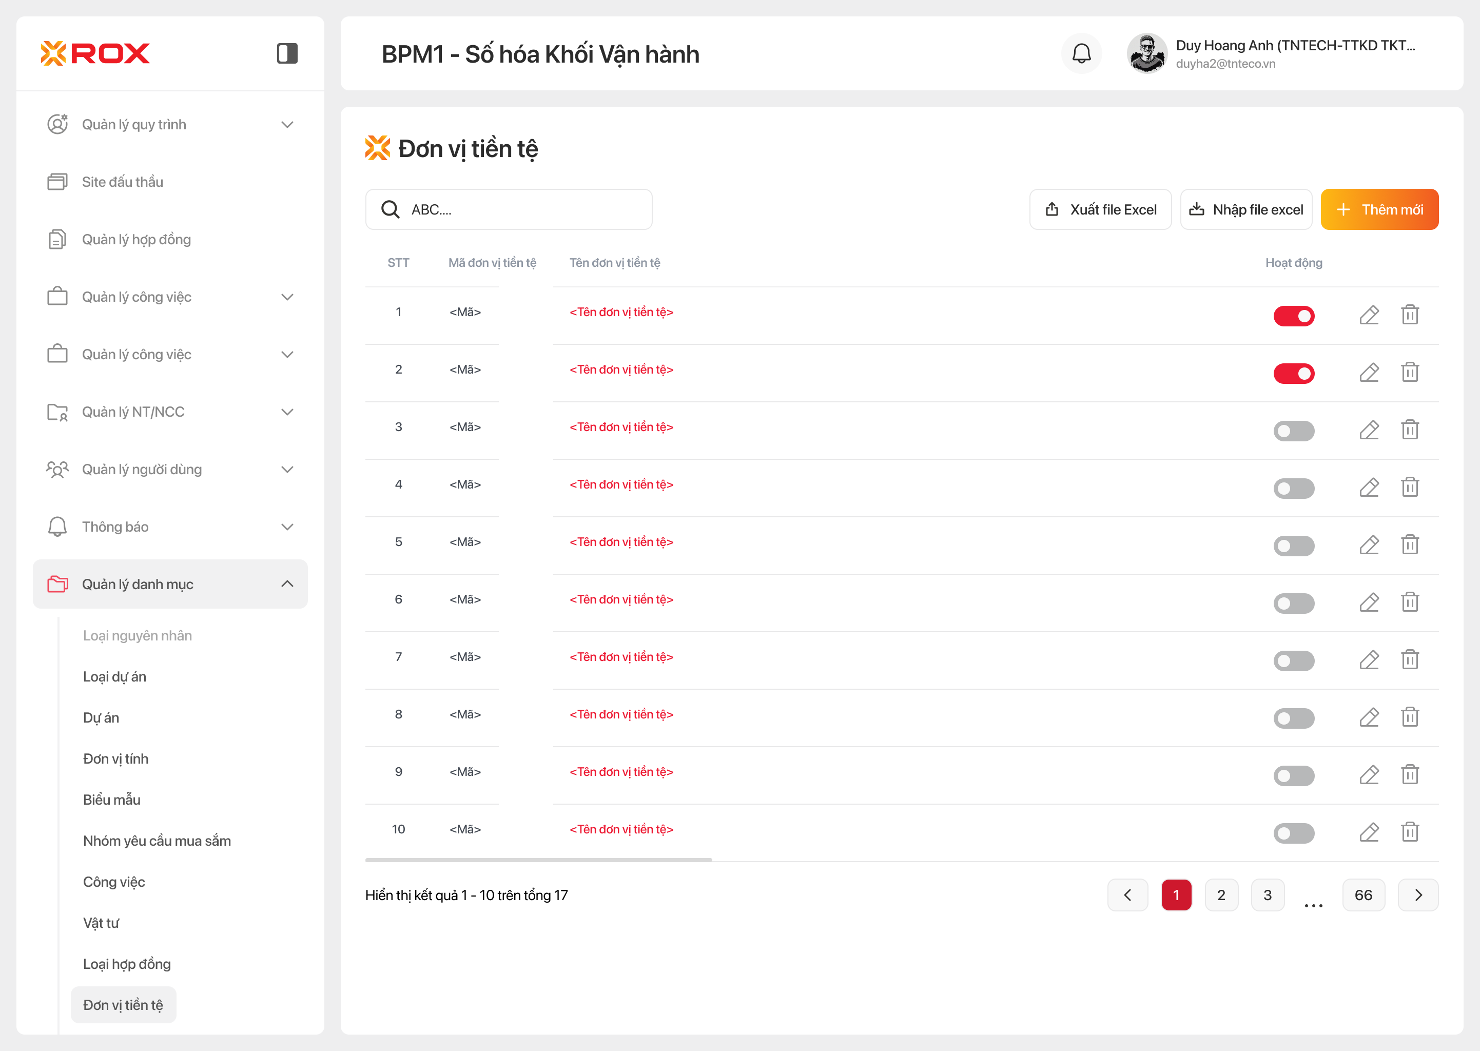This screenshot has width=1480, height=1051.
Task: Click edit pencil icon in row 1
Action: point(1369,315)
